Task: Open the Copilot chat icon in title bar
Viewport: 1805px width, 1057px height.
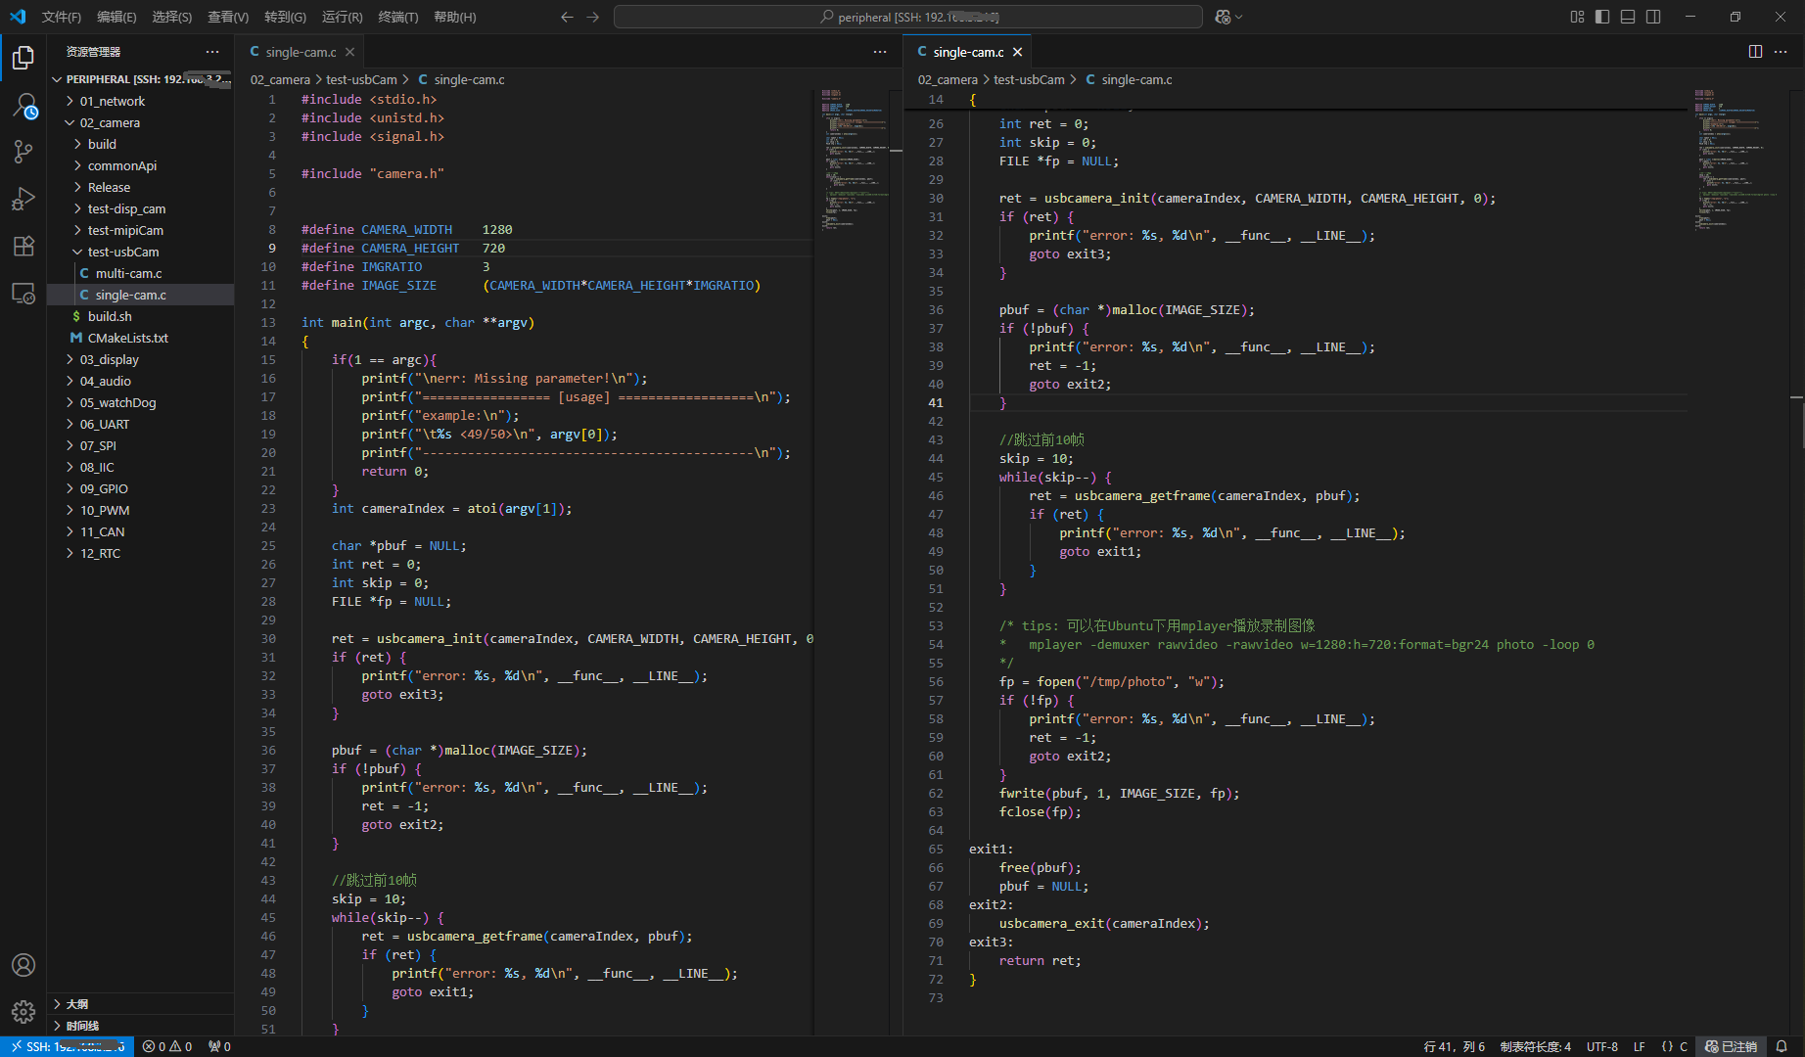Action: [x=1223, y=17]
